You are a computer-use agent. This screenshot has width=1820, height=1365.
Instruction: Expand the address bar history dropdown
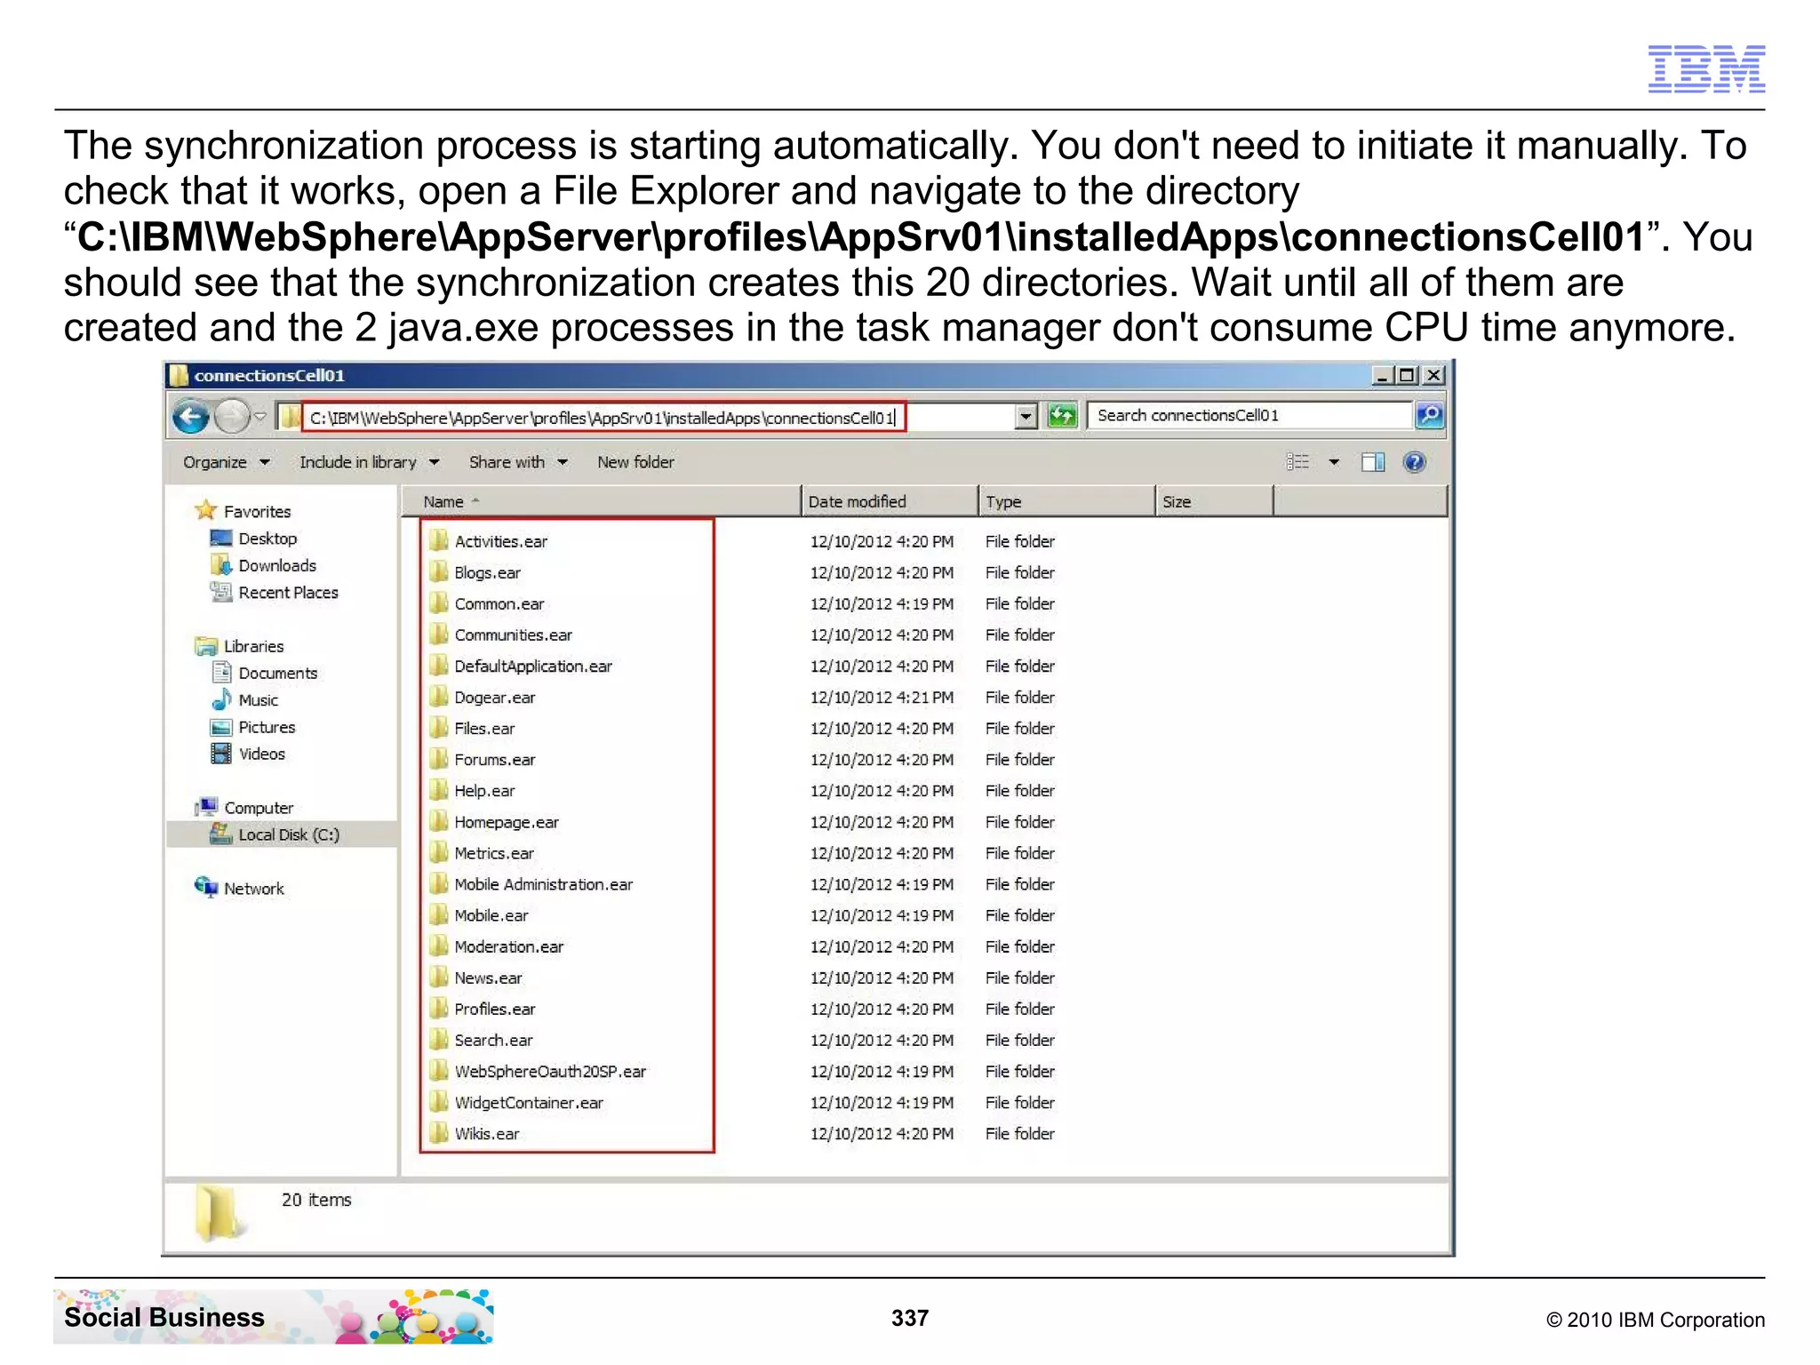click(1026, 416)
